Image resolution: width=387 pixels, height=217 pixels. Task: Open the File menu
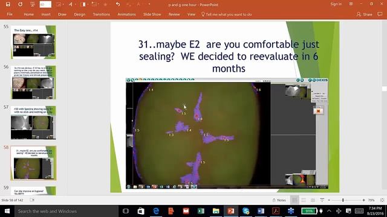(x=10, y=14)
